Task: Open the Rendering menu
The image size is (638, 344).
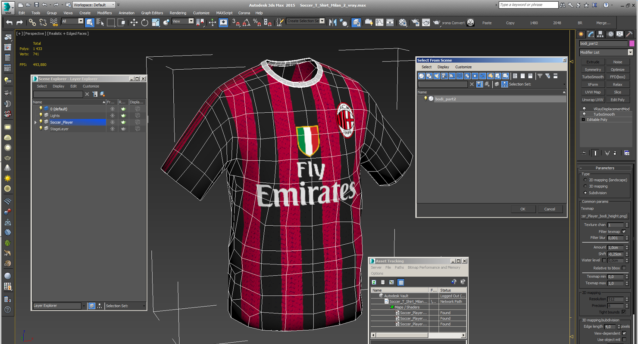Action: coord(178,13)
